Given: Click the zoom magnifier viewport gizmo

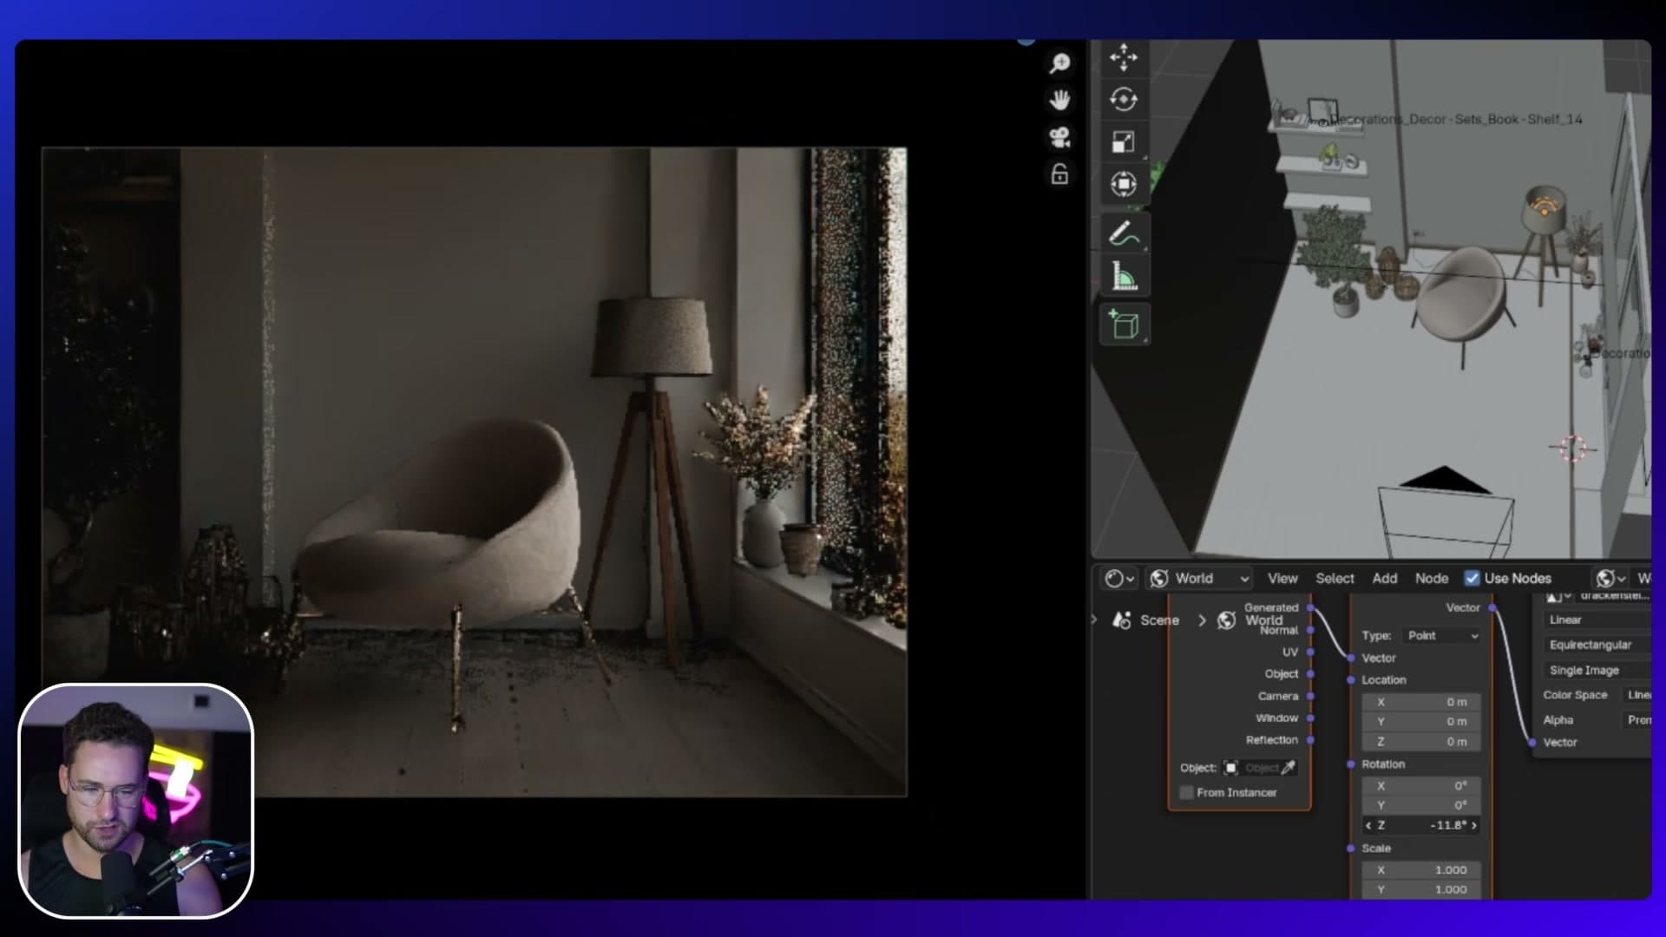Looking at the screenshot, I should 1059,63.
